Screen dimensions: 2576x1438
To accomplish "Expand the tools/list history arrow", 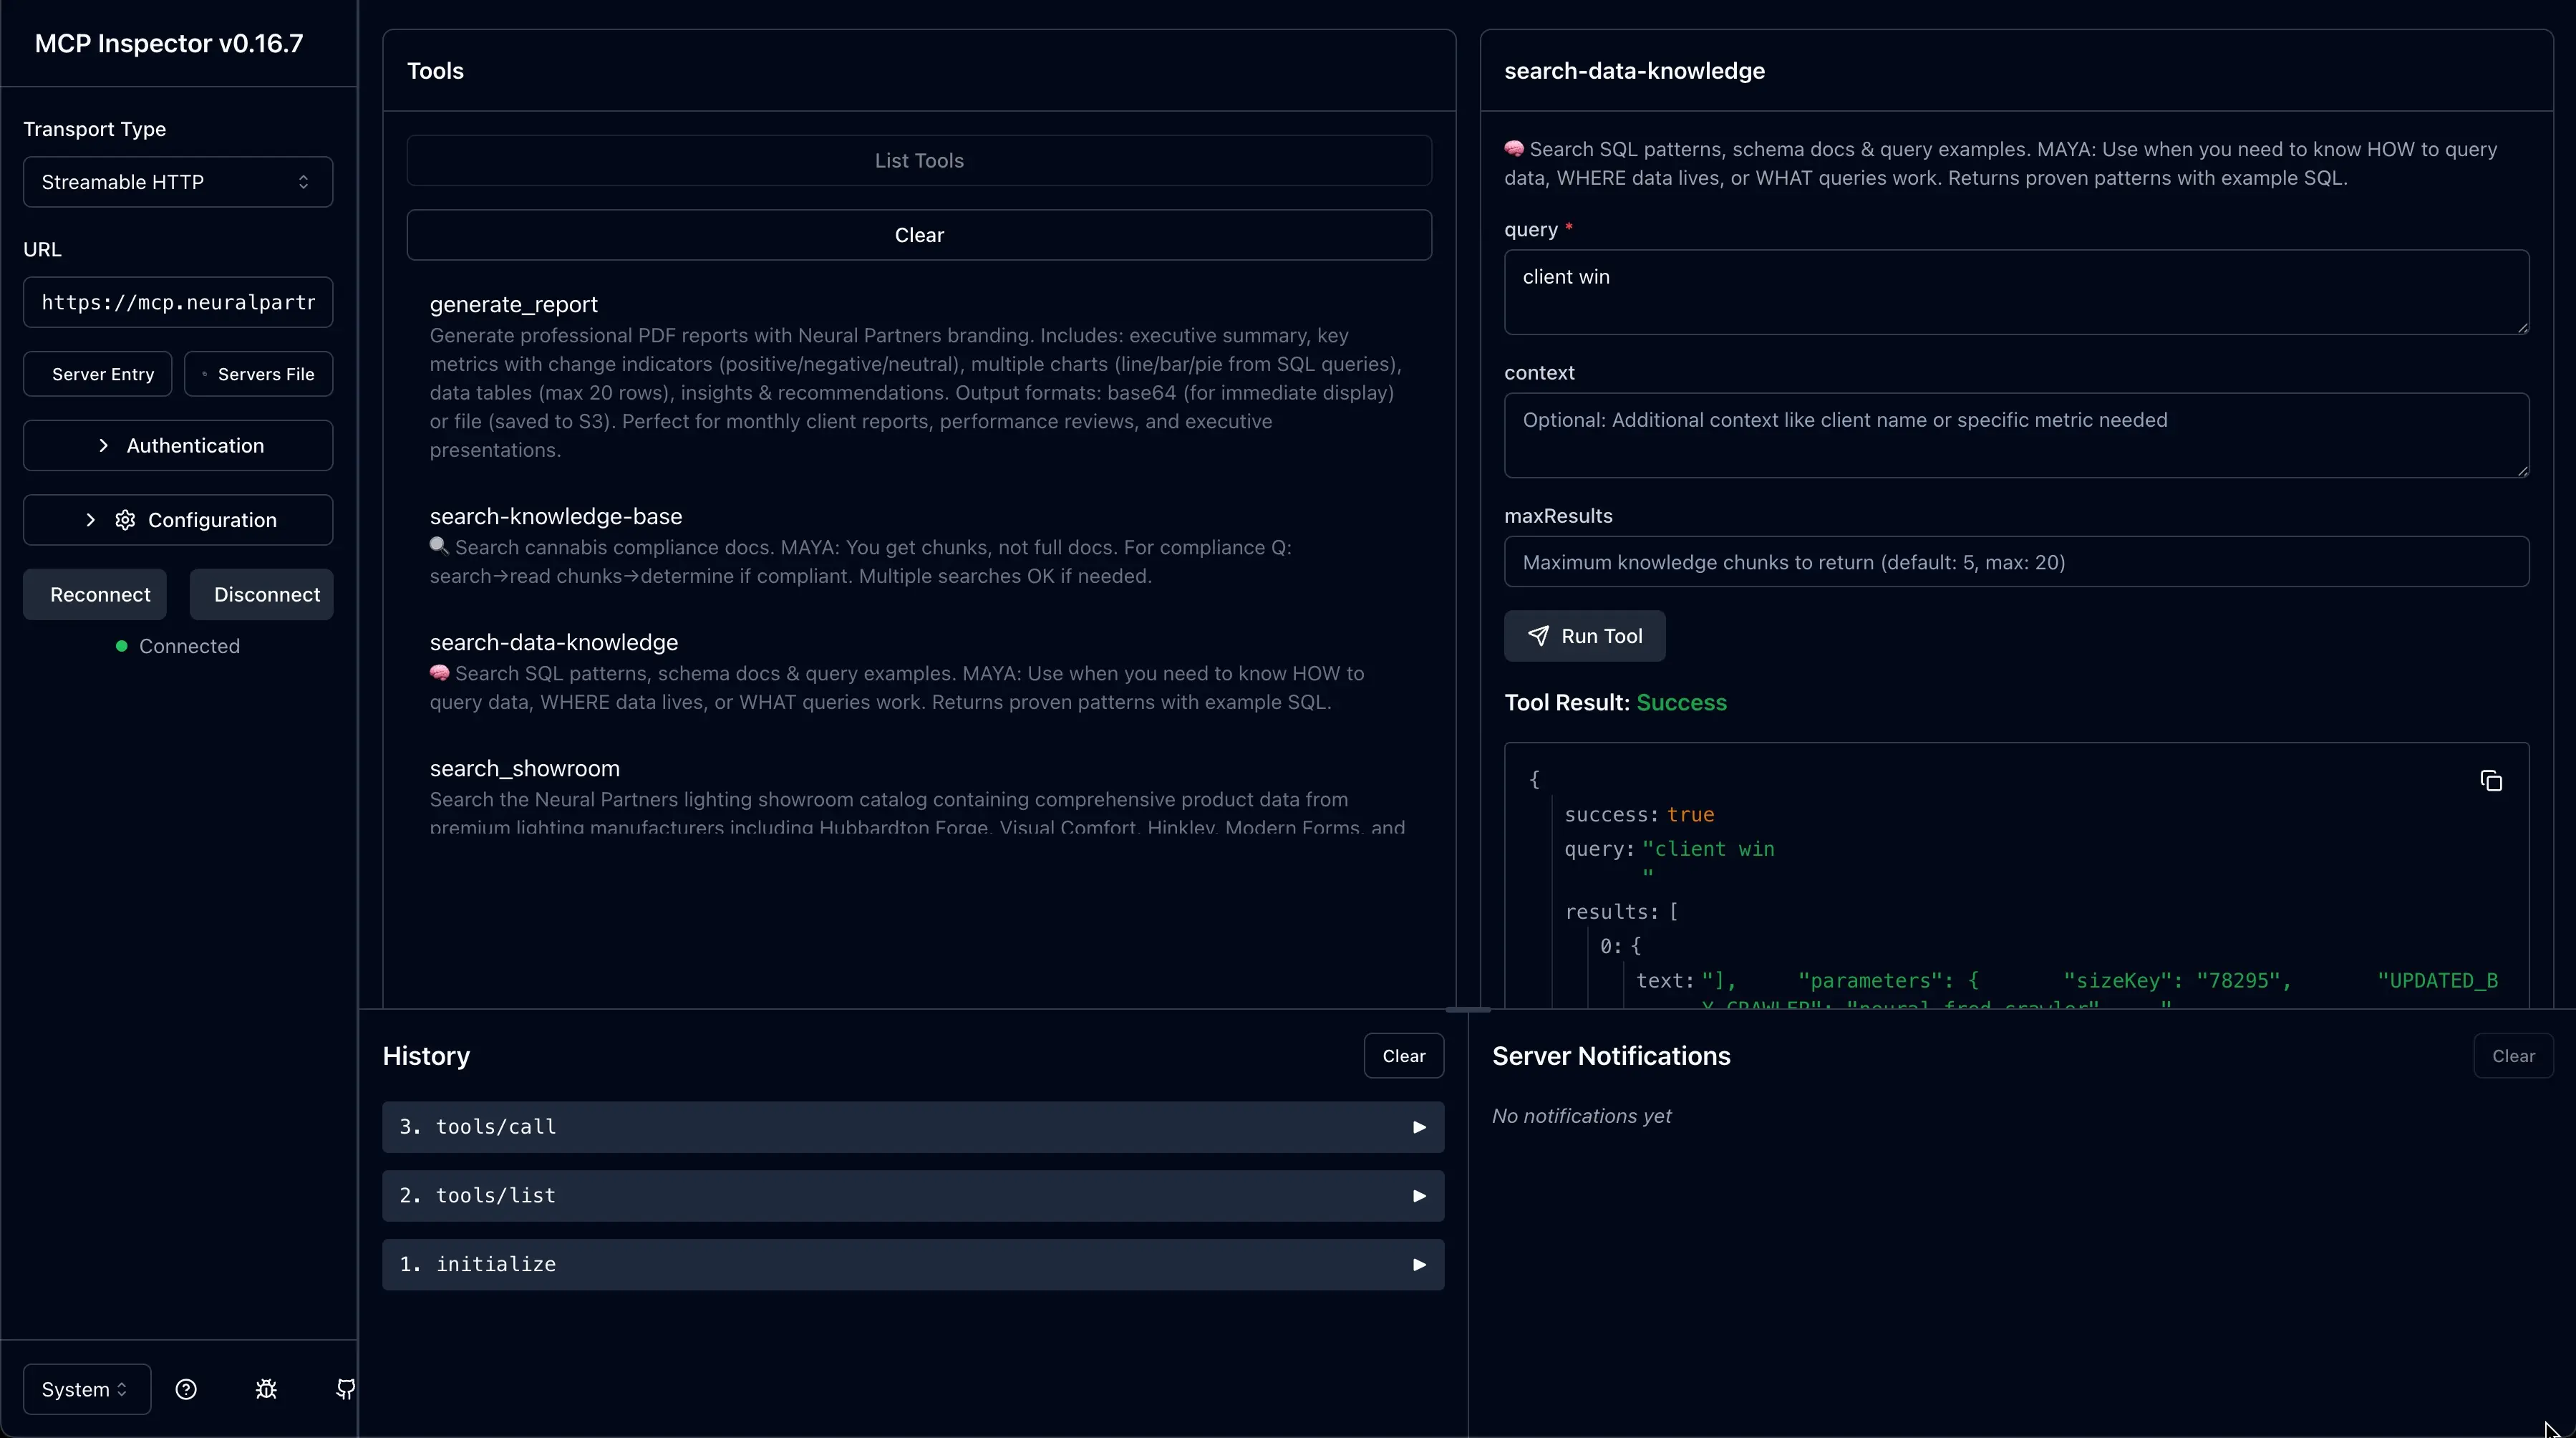I will pyautogui.click(x=1418, y=1196).
